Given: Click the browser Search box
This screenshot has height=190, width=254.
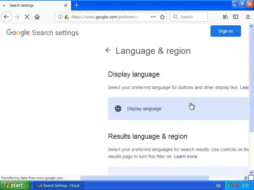Looking at the screenshot, I should coord(189,17).
